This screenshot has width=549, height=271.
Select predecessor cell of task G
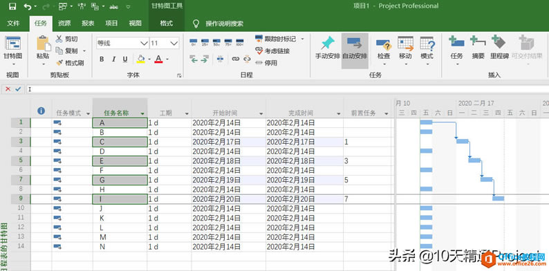(x=367, y=180)
